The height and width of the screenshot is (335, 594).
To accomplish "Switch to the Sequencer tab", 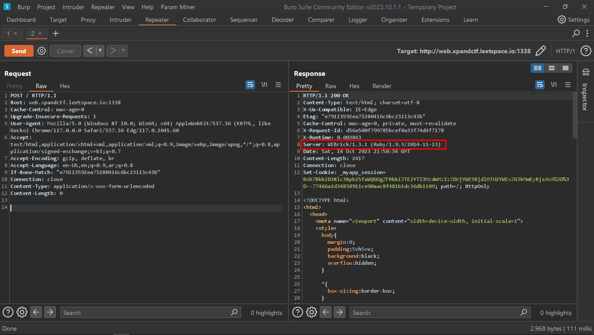I will pyautogui.click(x=244, y=20).
